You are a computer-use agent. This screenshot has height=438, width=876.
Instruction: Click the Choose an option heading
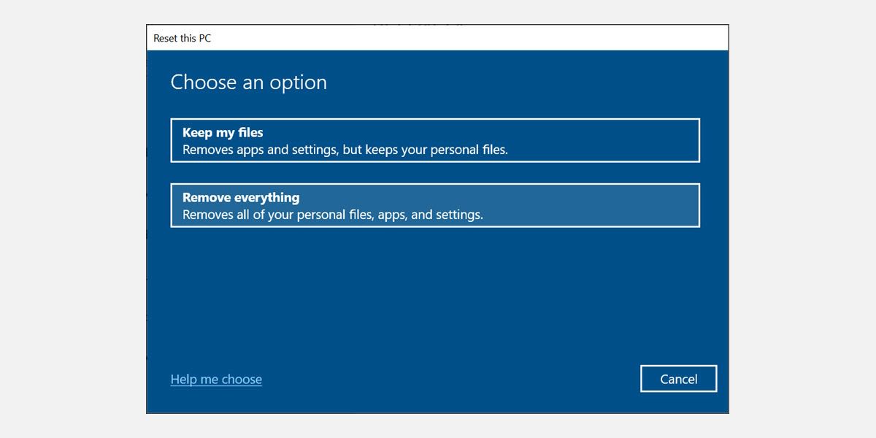pyautogui.click(x=248, y=82)
